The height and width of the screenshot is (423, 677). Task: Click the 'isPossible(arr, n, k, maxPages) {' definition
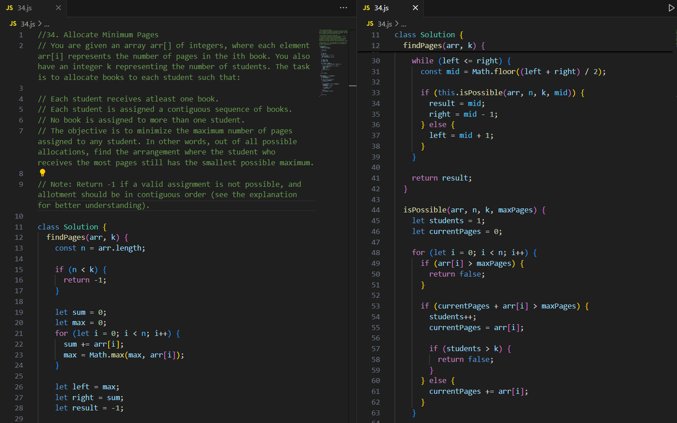474,210
